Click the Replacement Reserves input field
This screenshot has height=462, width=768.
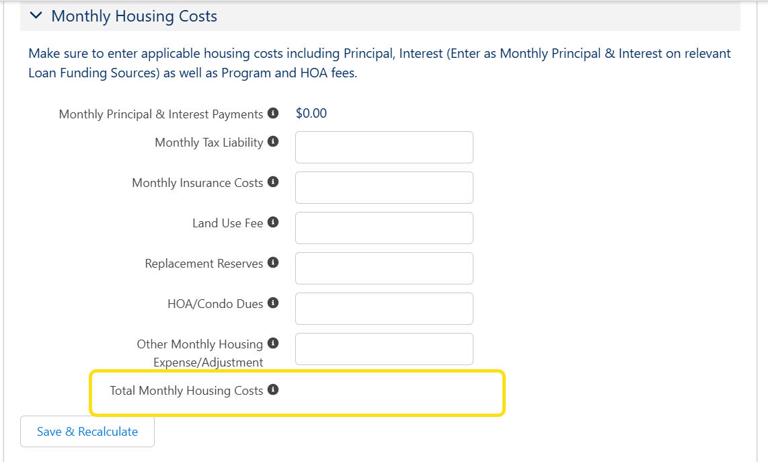[384, 268]
